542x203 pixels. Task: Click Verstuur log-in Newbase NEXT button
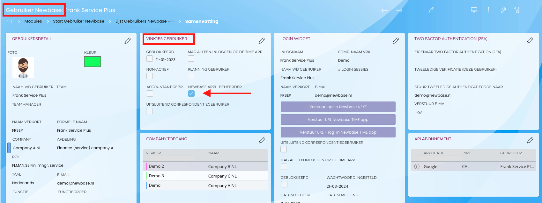click(x=338, y=107)
